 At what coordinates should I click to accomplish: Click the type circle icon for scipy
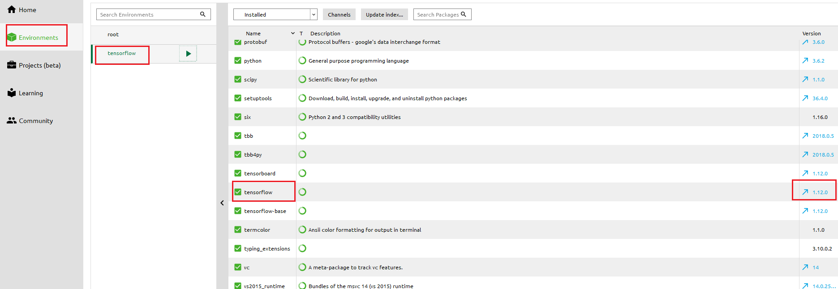tap(302, 79)
